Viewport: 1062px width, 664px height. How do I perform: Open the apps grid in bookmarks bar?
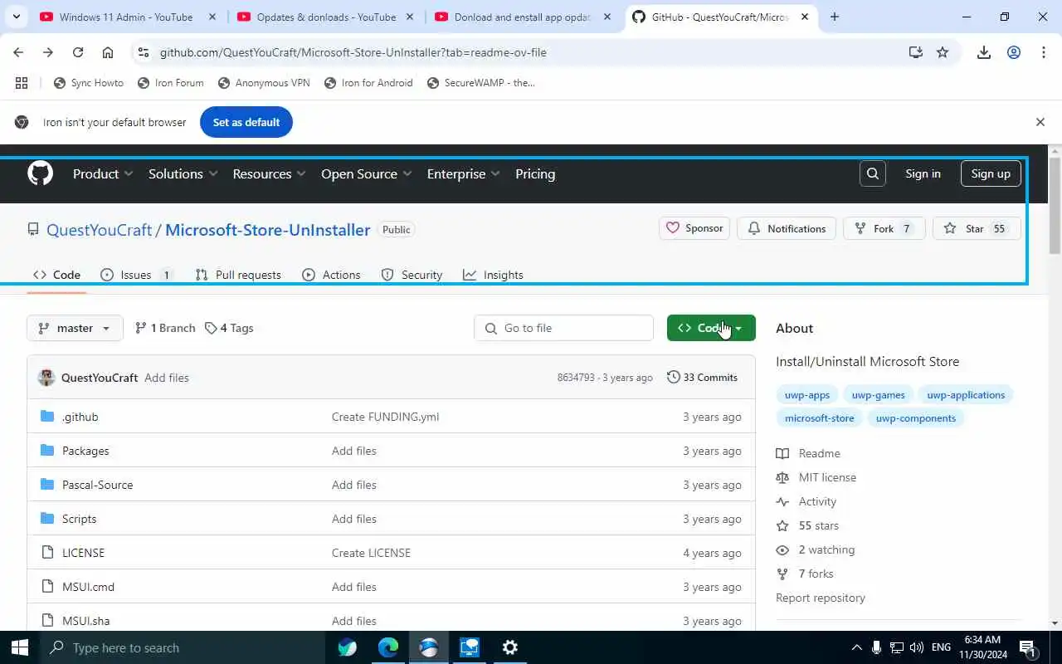pyautogui.click(x=22, y=83)
